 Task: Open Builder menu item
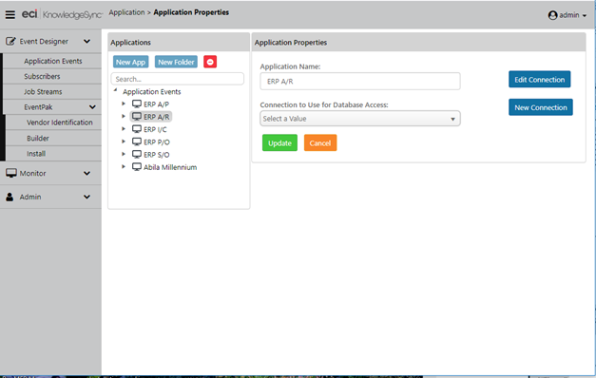point(38,139)
